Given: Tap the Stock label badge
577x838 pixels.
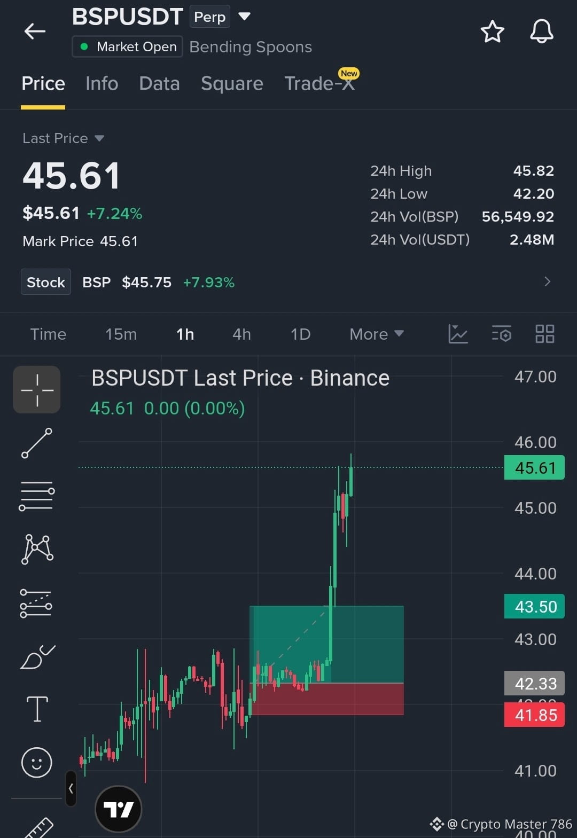Looking at the screenshot, I should [46, 282].
